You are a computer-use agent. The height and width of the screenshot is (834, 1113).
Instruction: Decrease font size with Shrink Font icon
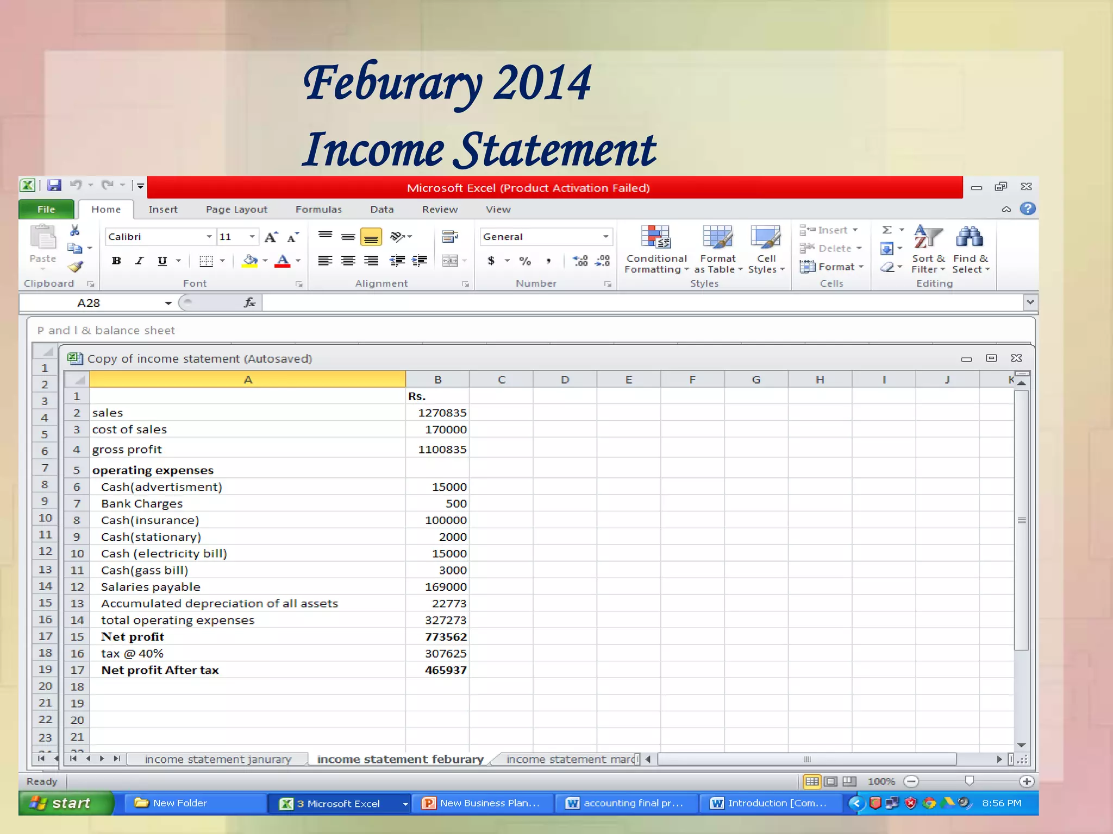click(293, 237)
